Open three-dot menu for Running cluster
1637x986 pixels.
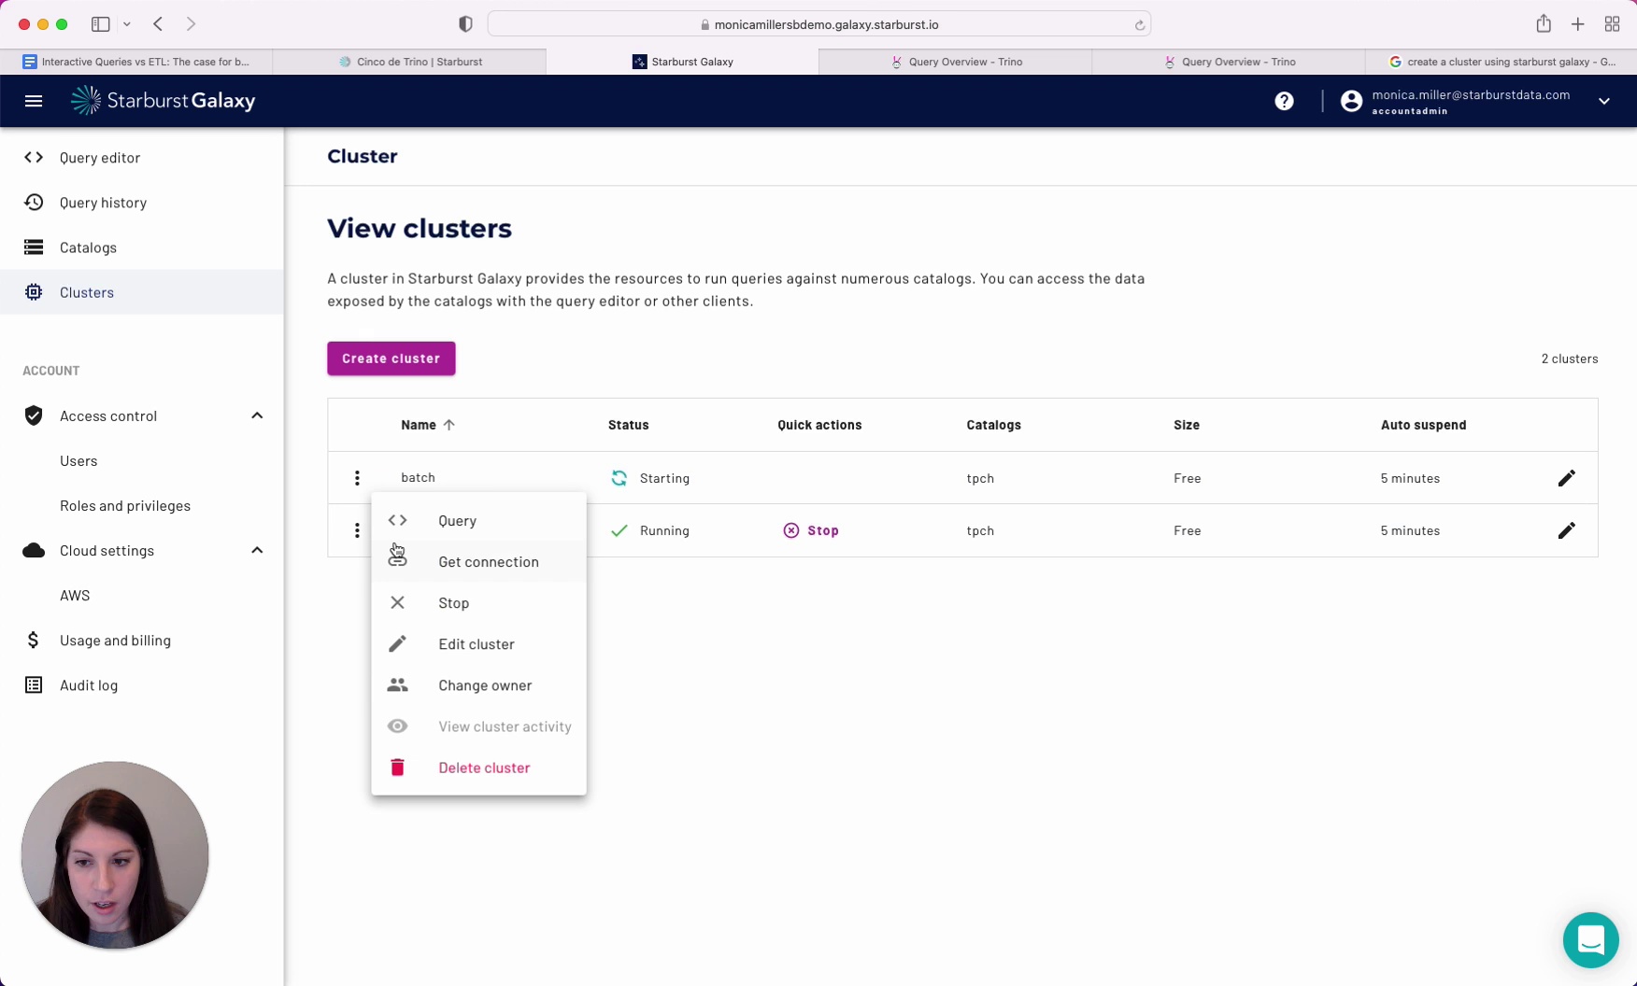point(357,530)
